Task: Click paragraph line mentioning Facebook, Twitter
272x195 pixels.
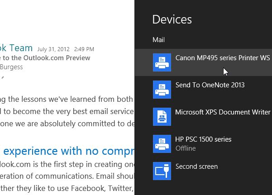Action: point(68,189)
